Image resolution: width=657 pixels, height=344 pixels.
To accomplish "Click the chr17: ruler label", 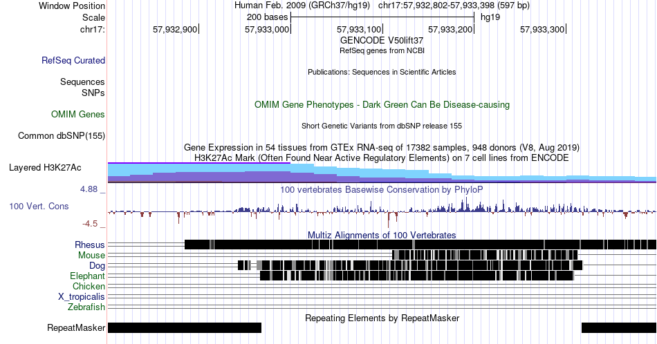I will pyautogui.click(x=93, y=29).
